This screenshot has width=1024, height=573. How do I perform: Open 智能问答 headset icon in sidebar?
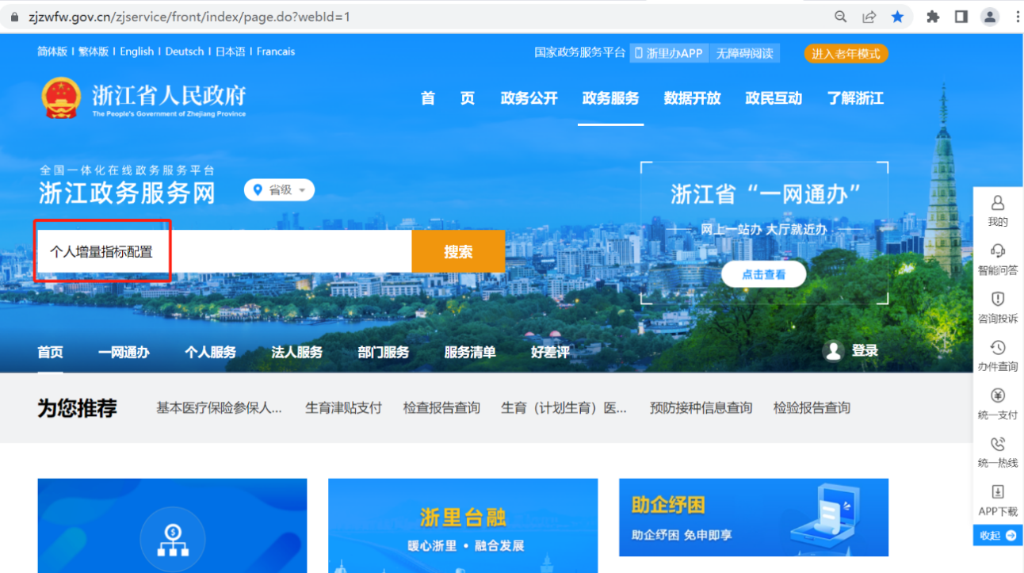[x=998, y=252]
